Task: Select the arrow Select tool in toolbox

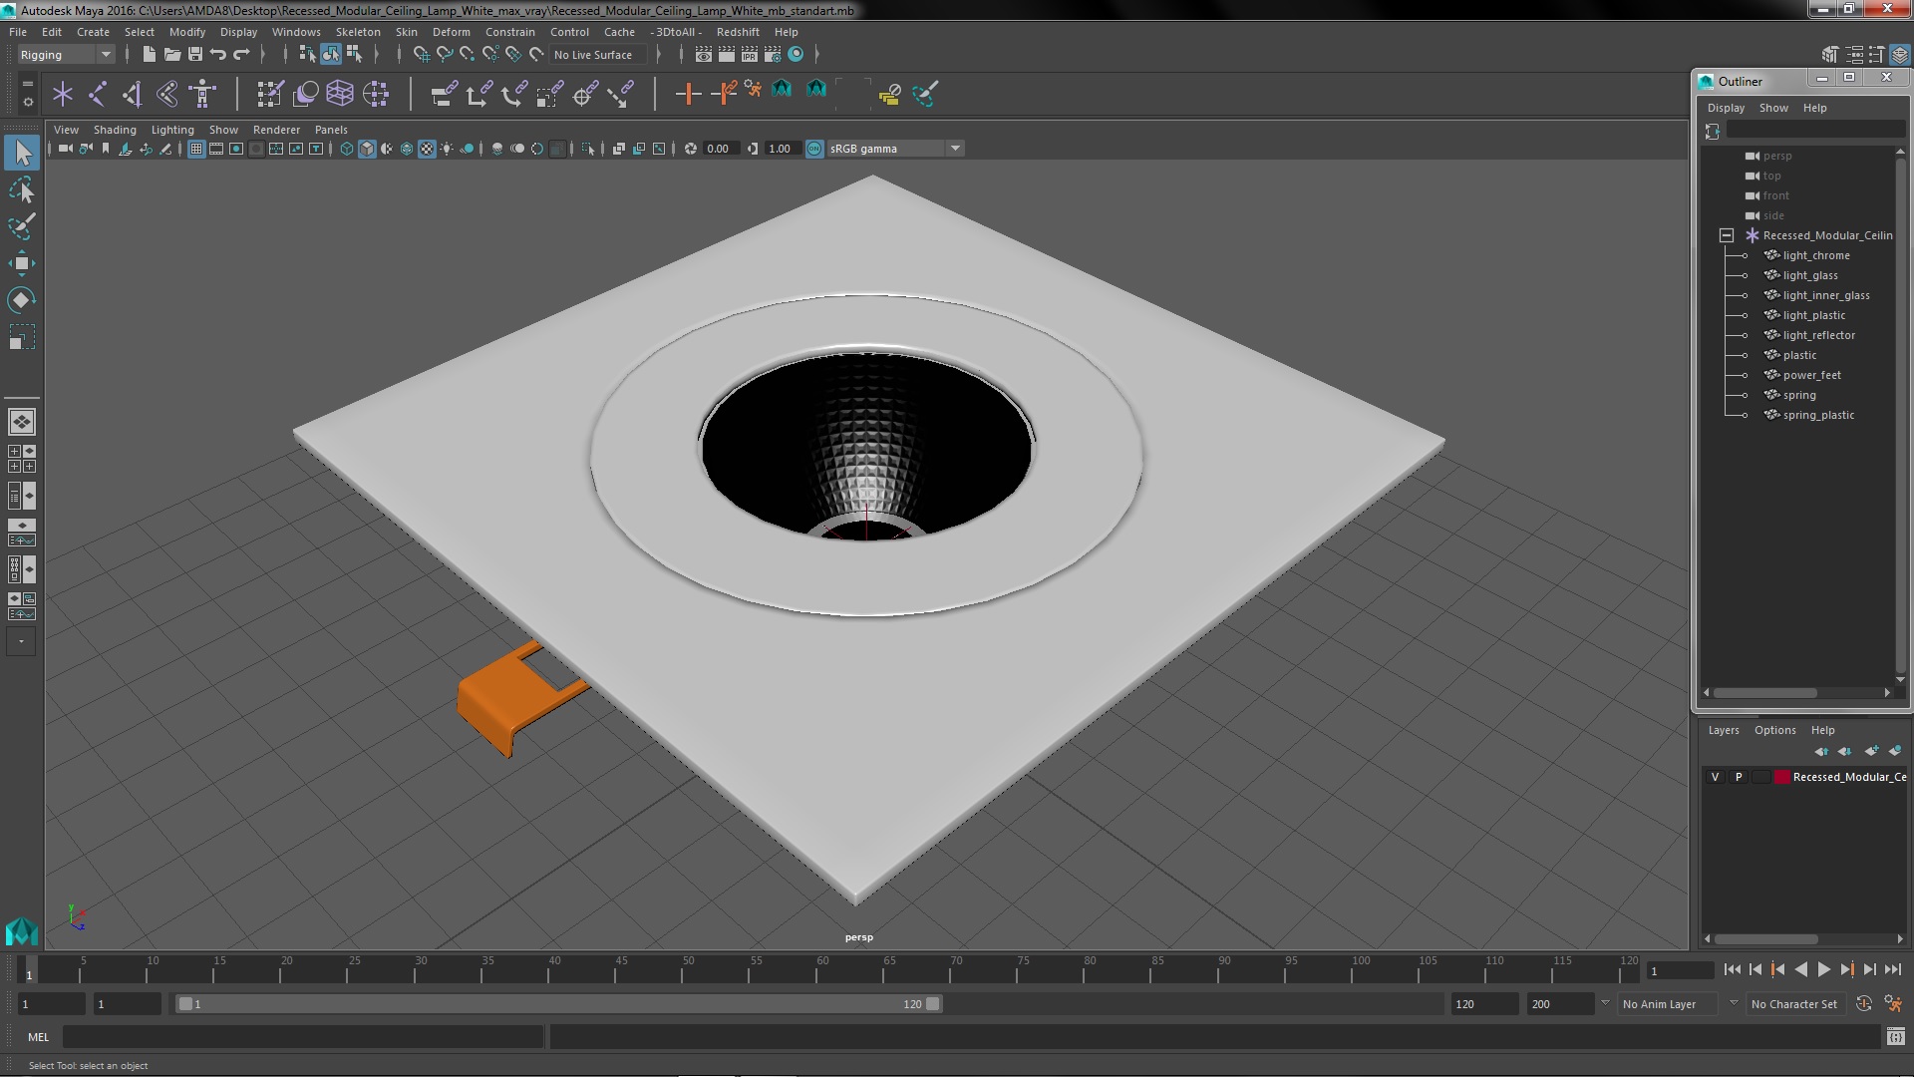Action: click(x=22, y=153)
